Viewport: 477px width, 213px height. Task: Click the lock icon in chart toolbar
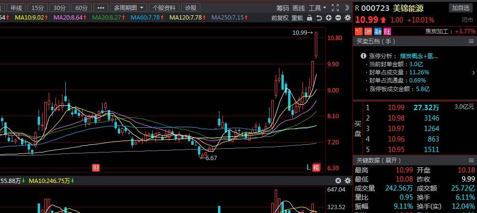point(310,18)
